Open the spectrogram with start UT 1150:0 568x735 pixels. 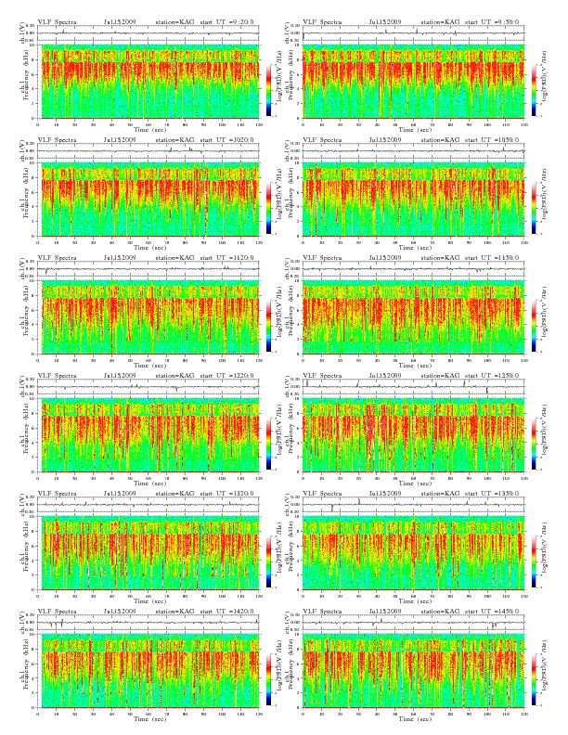point(413,317)
